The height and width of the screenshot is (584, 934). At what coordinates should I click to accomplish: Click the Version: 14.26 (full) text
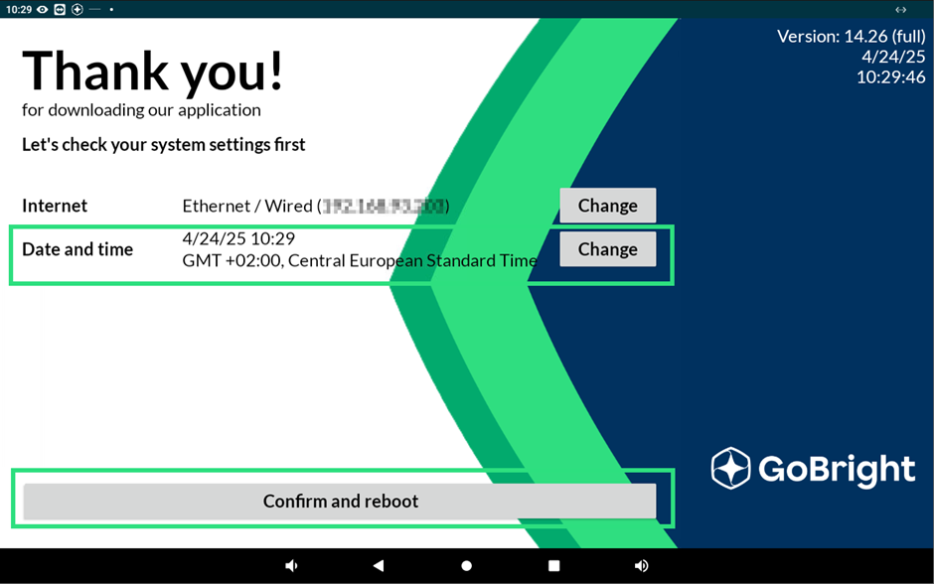point(852,37)
